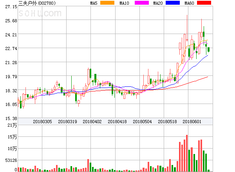This screenshot has height=172, width=235.
Task: Select the chart title 三夫户外 (002780)
Action: [x=37, y=3]
